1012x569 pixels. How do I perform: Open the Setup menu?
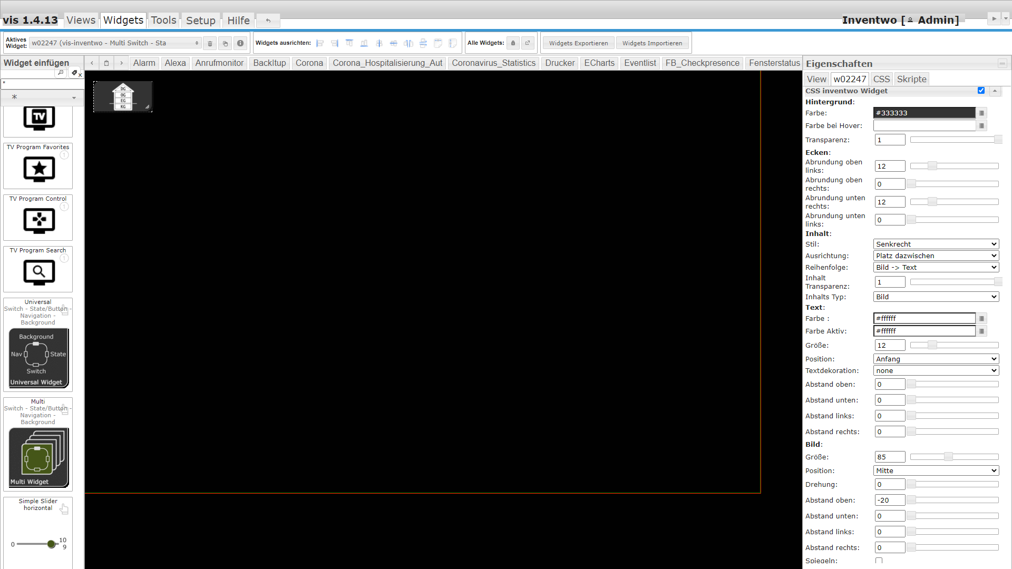click(x=201, y=20)
